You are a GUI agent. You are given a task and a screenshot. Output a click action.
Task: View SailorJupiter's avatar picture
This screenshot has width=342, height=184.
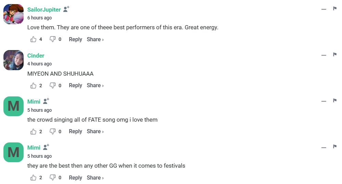[x=13, y=14]
